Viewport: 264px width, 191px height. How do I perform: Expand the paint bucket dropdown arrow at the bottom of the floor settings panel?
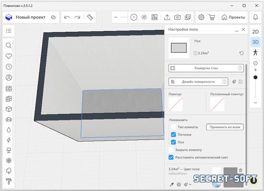tap(190, 185)
